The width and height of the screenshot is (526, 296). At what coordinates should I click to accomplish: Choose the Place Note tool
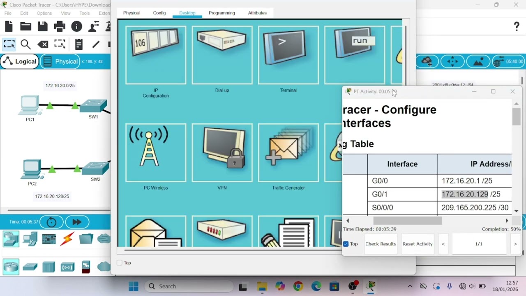tap(79, 44)
